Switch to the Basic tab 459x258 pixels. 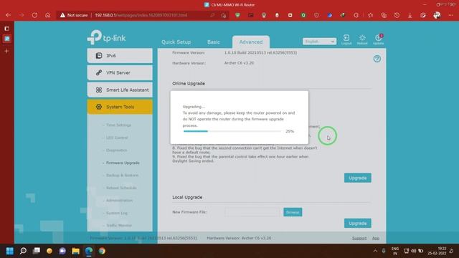point(214,42)
